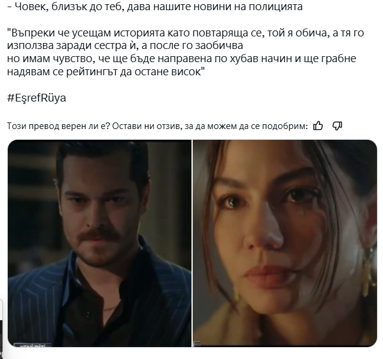
Task: Open the #EşrefRüya hashtag link
Action: click(37, 98)
